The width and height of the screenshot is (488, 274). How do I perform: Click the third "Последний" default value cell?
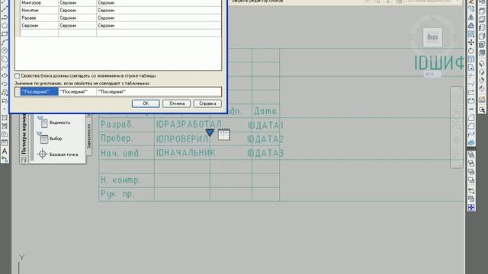[x=159, y=91]
